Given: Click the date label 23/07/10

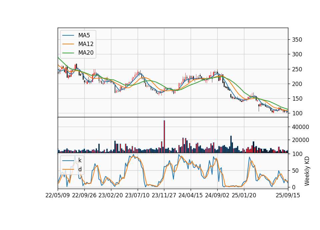Looking at the screenshot, I should (x=137, y=195).
